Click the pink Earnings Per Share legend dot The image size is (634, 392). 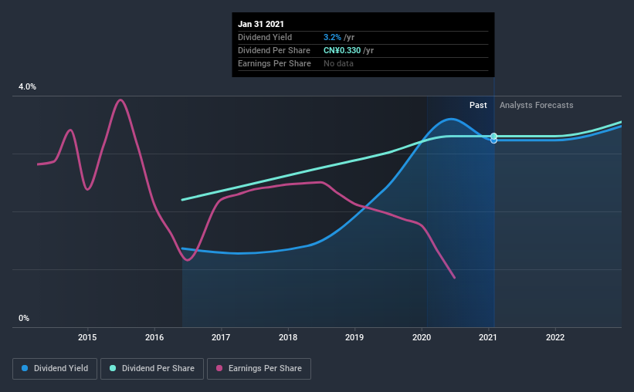[219, 368]
